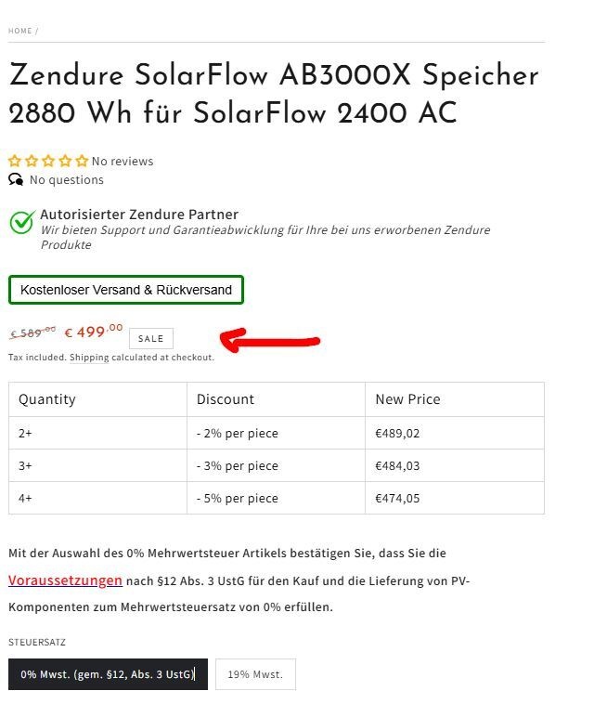
Task: Follow the Voraussetzungen link
Action: click(x=65, y=580)
